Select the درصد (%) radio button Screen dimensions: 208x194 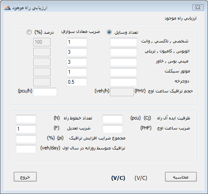(29, 32)
